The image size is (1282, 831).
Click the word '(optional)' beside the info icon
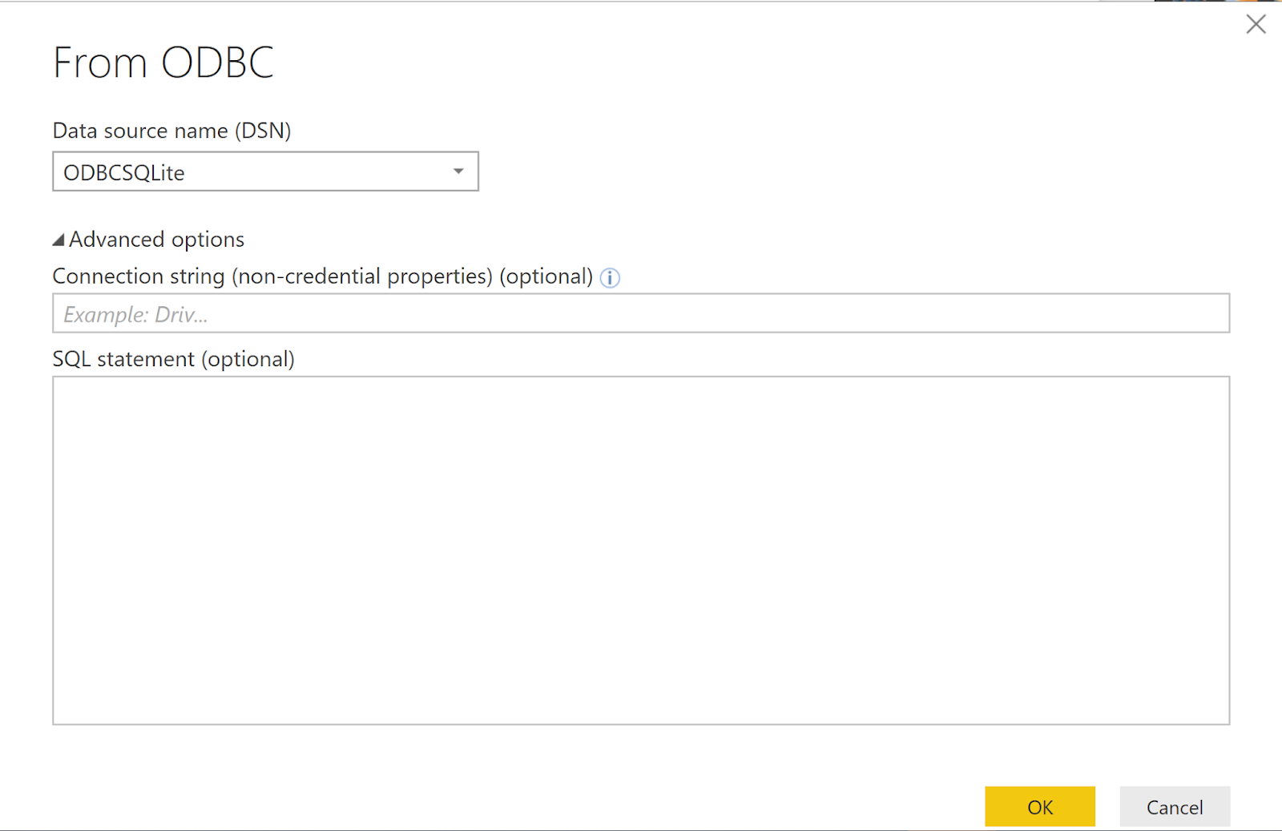[546, 276]
